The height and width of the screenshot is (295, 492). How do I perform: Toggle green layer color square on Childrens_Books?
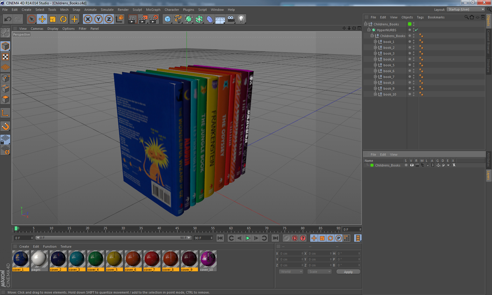[410, 24]
